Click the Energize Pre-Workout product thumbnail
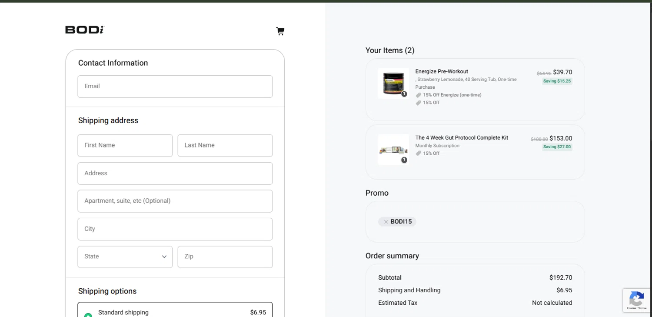Viewport: 652px width, 317px height. 393,83
